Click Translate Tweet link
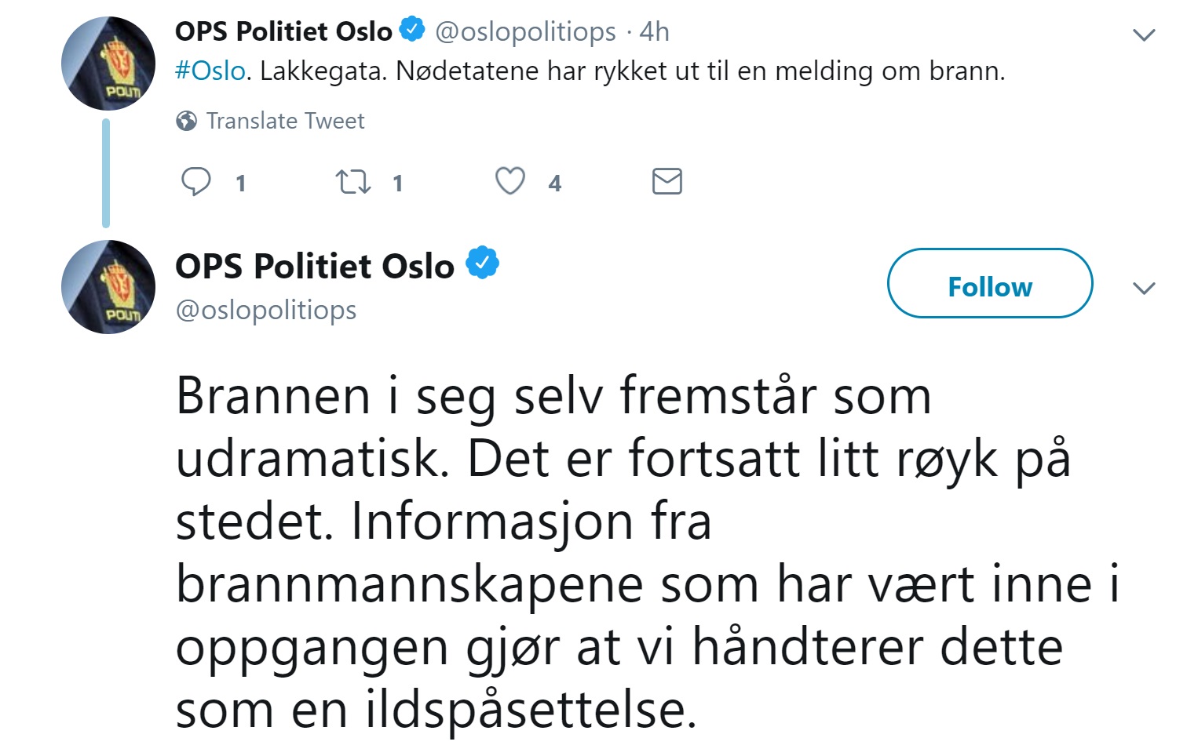The height and width of the screenshot is (756, 1187). coord(285,121)
